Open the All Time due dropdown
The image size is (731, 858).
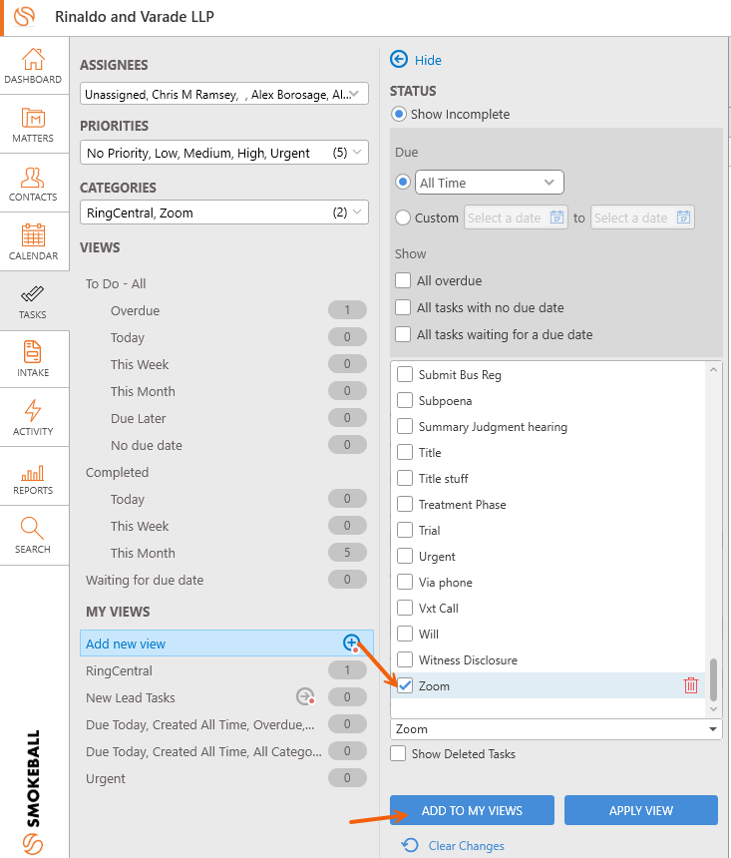(489, 183)
